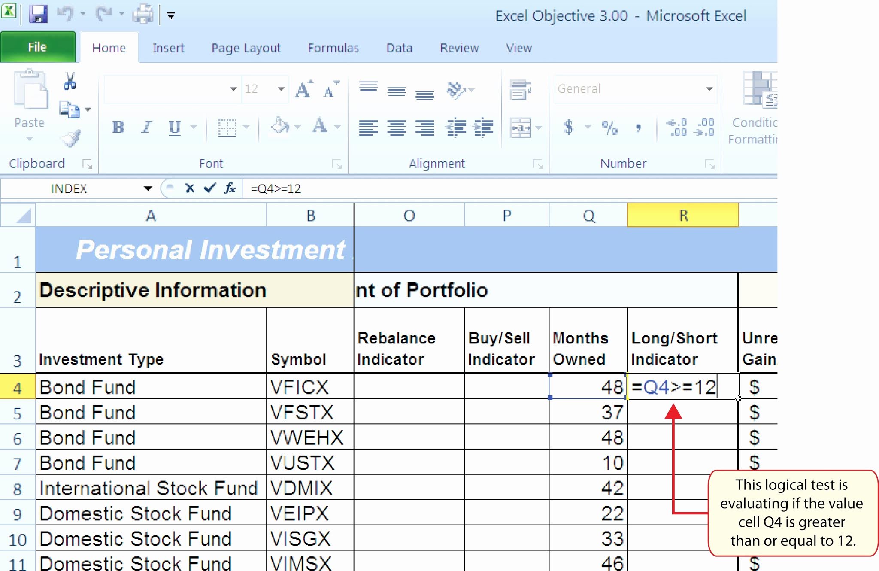Click the Decrease Decimal icon
Viewport: 879px width, 571px height.
coord(705,127)
